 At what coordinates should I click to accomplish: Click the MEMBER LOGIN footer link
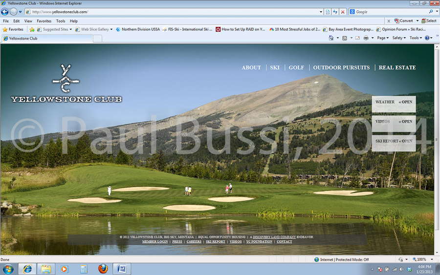pyautogui.click(x=155, y=242)
